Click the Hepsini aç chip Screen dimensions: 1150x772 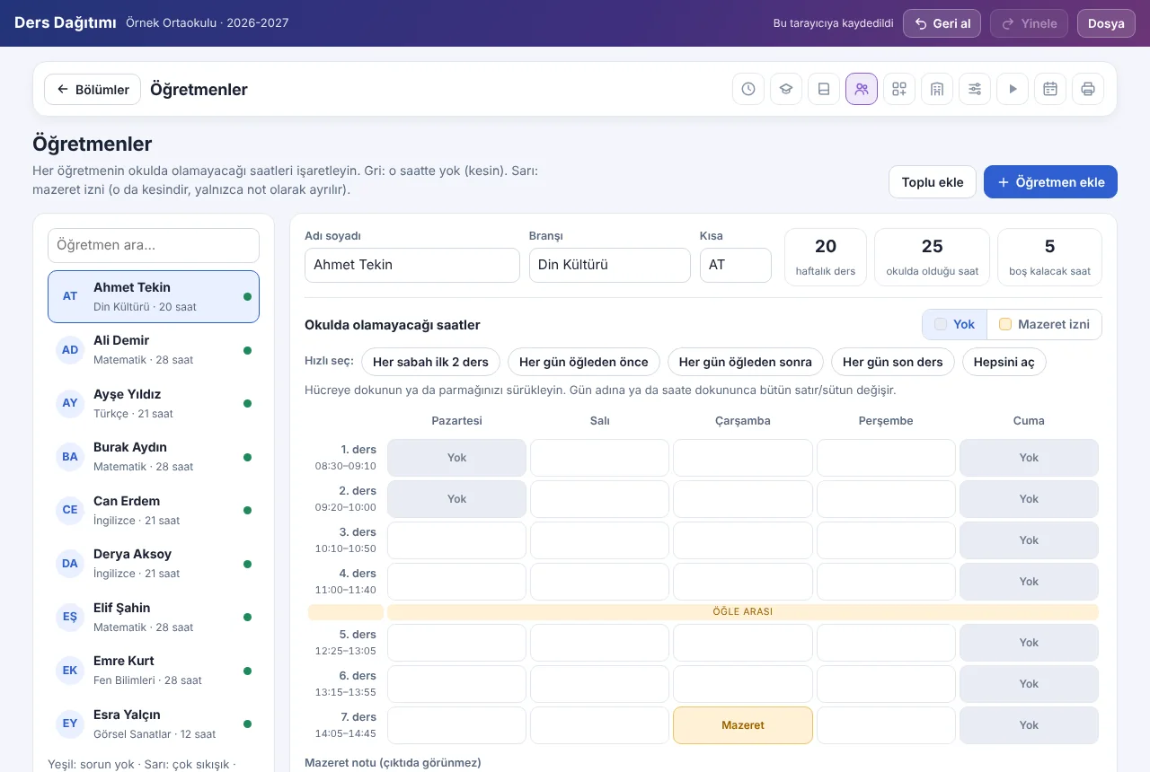(x=1004, y=362)
